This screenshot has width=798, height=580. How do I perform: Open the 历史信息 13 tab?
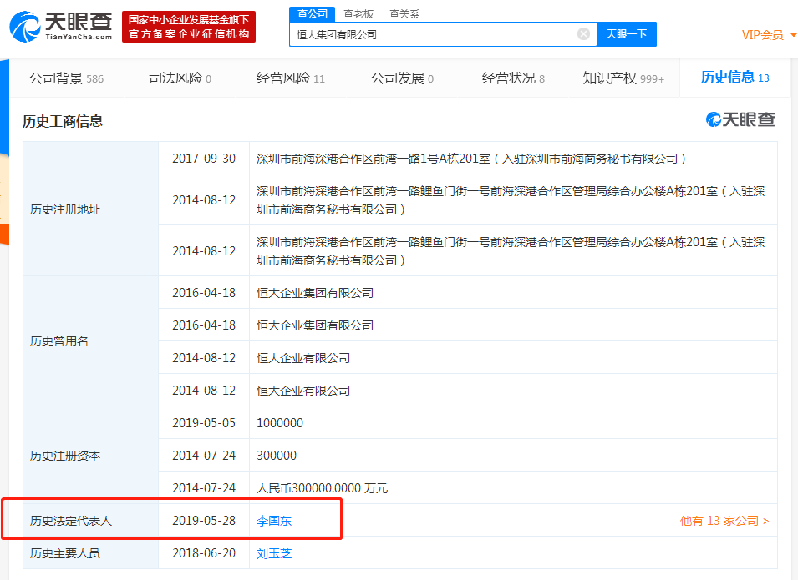point(734,78)
